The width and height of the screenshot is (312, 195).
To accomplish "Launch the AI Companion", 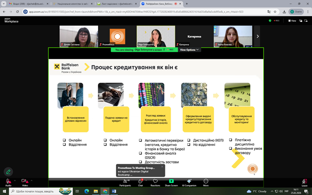I will coord(189,181).
